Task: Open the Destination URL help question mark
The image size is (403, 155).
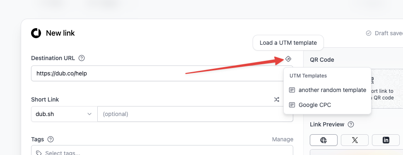Action: [x=82, y=58]
